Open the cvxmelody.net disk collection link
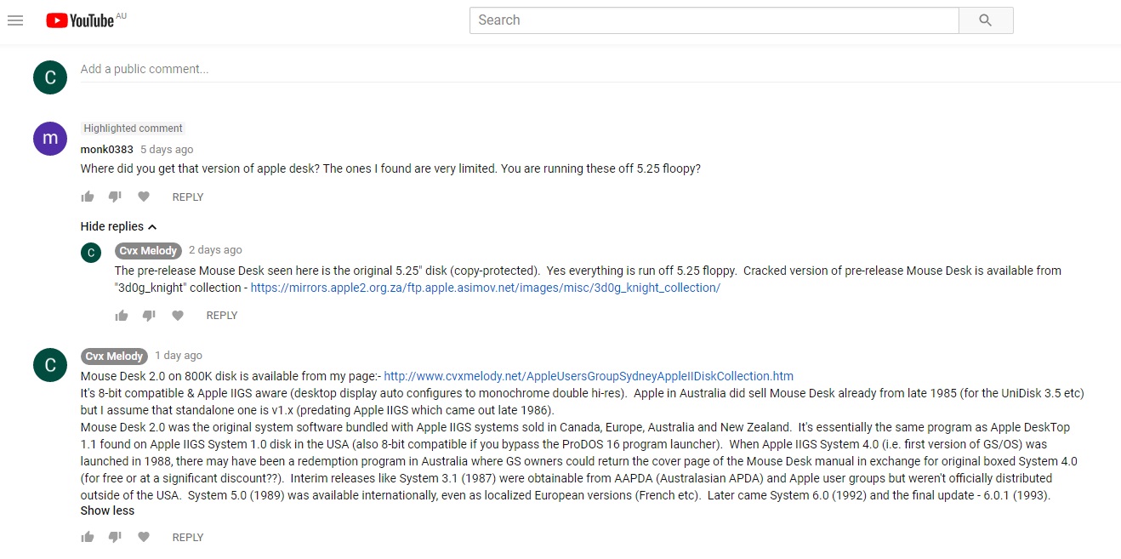 coord(589,375)
